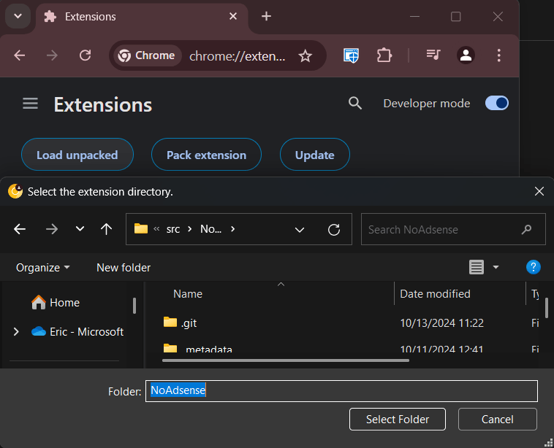
Task: Click the Folder name input field
Action: [x=341, y=391]
